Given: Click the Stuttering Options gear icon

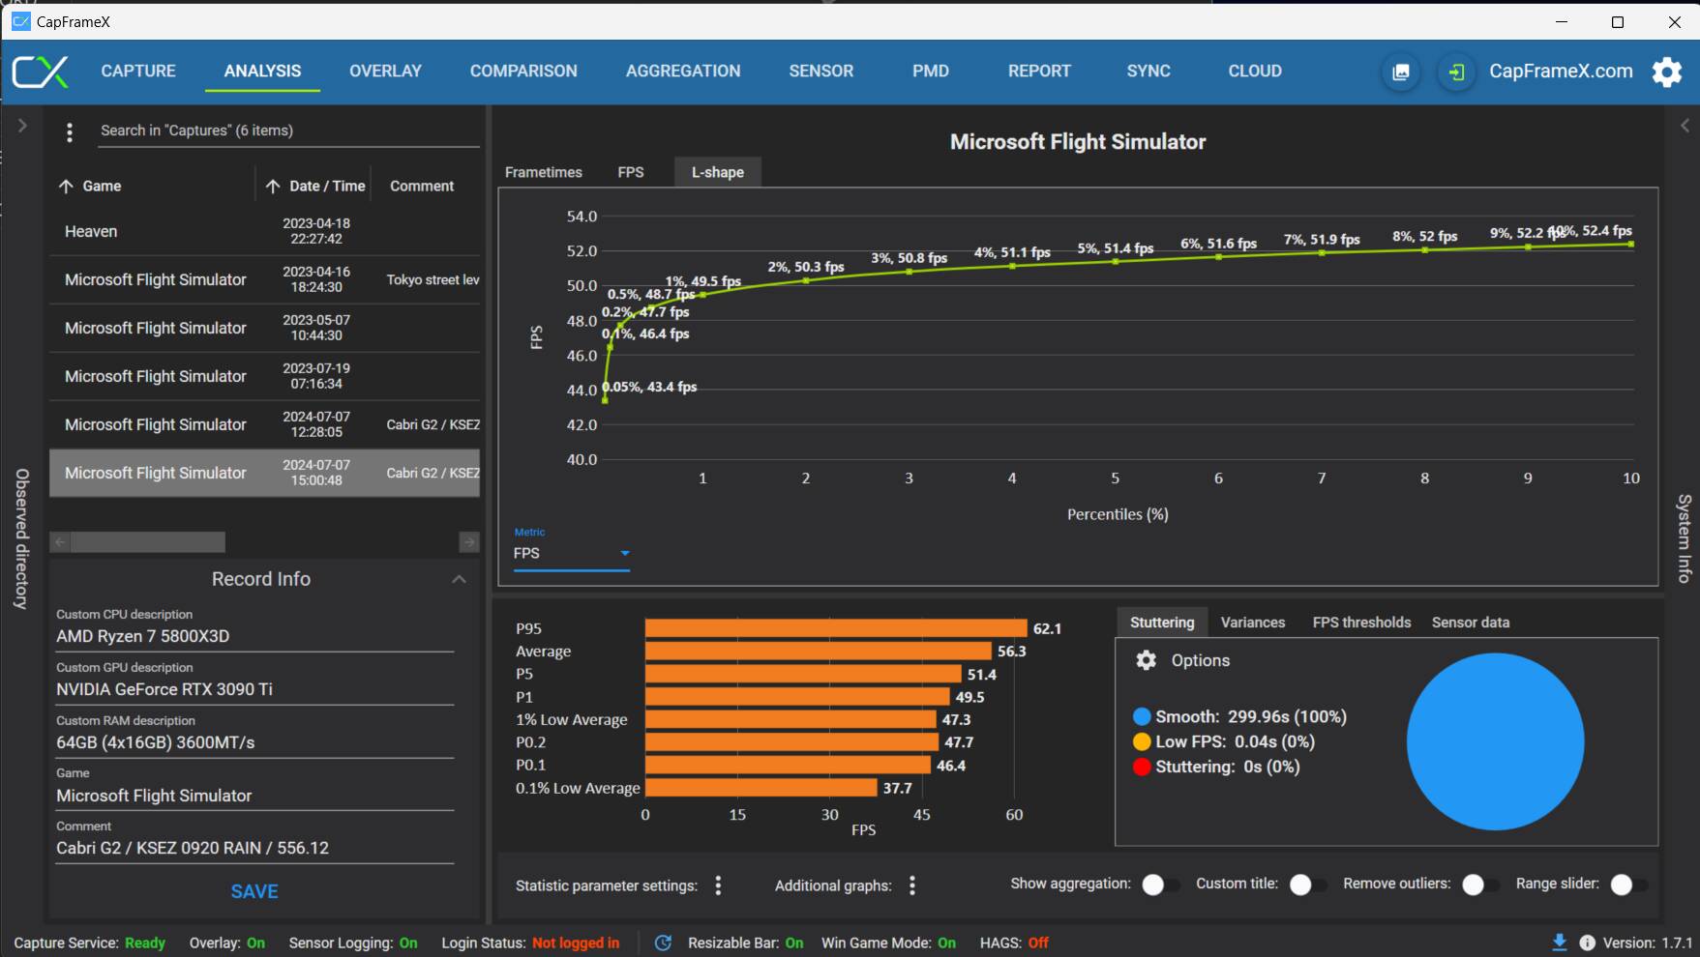Looking at the screenshot, I should coord(1146,660).
